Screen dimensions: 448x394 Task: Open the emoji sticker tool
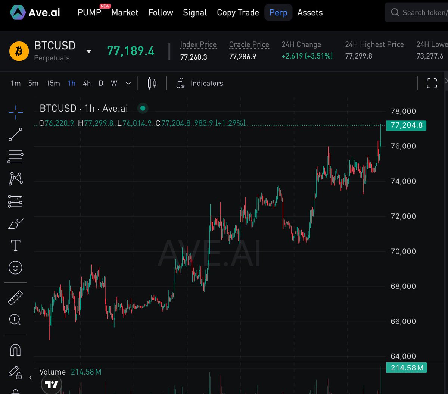[15, 268]
